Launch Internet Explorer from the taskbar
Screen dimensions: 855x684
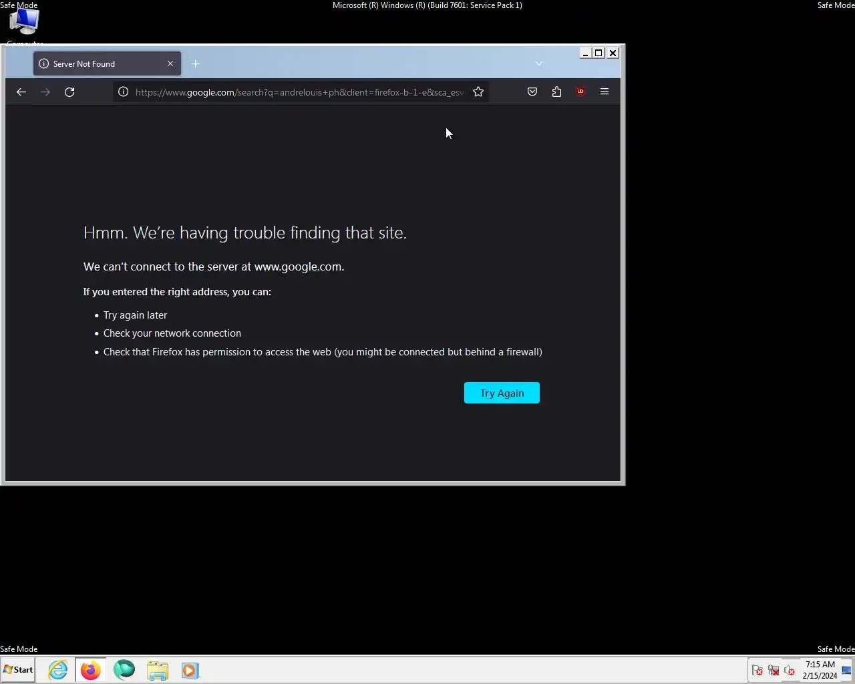tap(58, 670)
